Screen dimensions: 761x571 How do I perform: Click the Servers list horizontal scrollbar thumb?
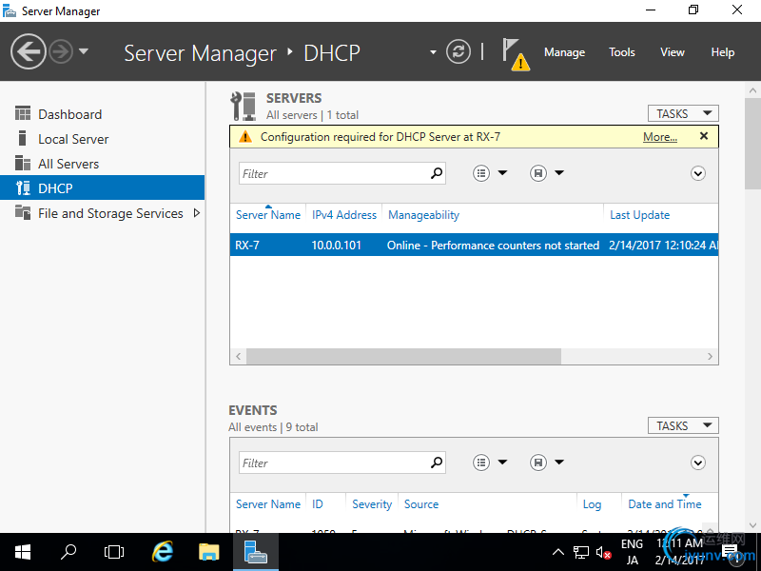pyautogui.click(x=403, y=356)
